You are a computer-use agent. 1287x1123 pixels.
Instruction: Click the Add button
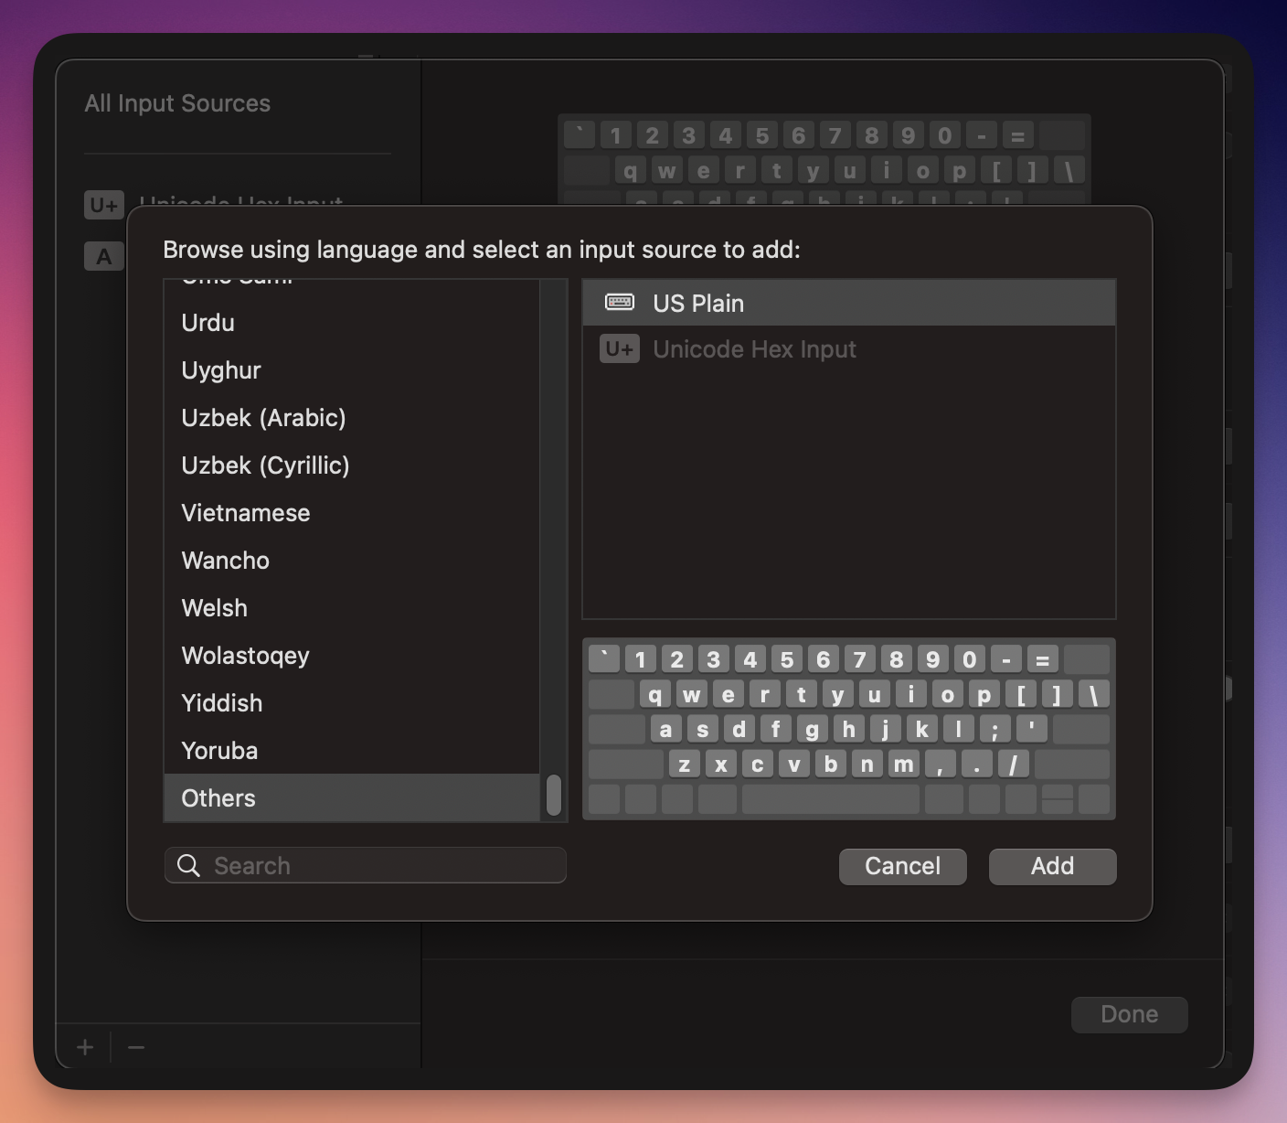(1052, 866)
